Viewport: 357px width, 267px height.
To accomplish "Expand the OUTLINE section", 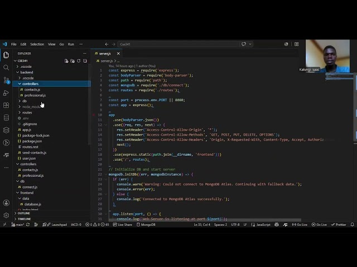I will (23, 214).
